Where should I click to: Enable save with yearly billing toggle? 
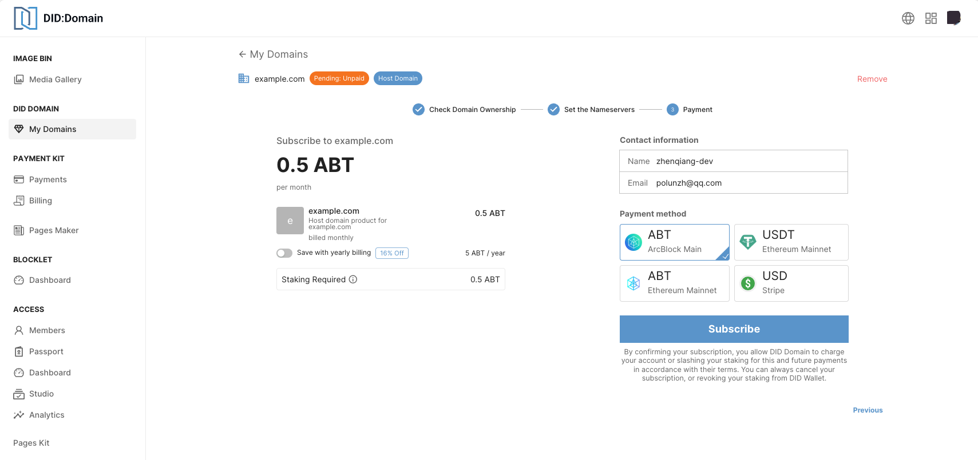pyautogui.click(x=284, y=253)
